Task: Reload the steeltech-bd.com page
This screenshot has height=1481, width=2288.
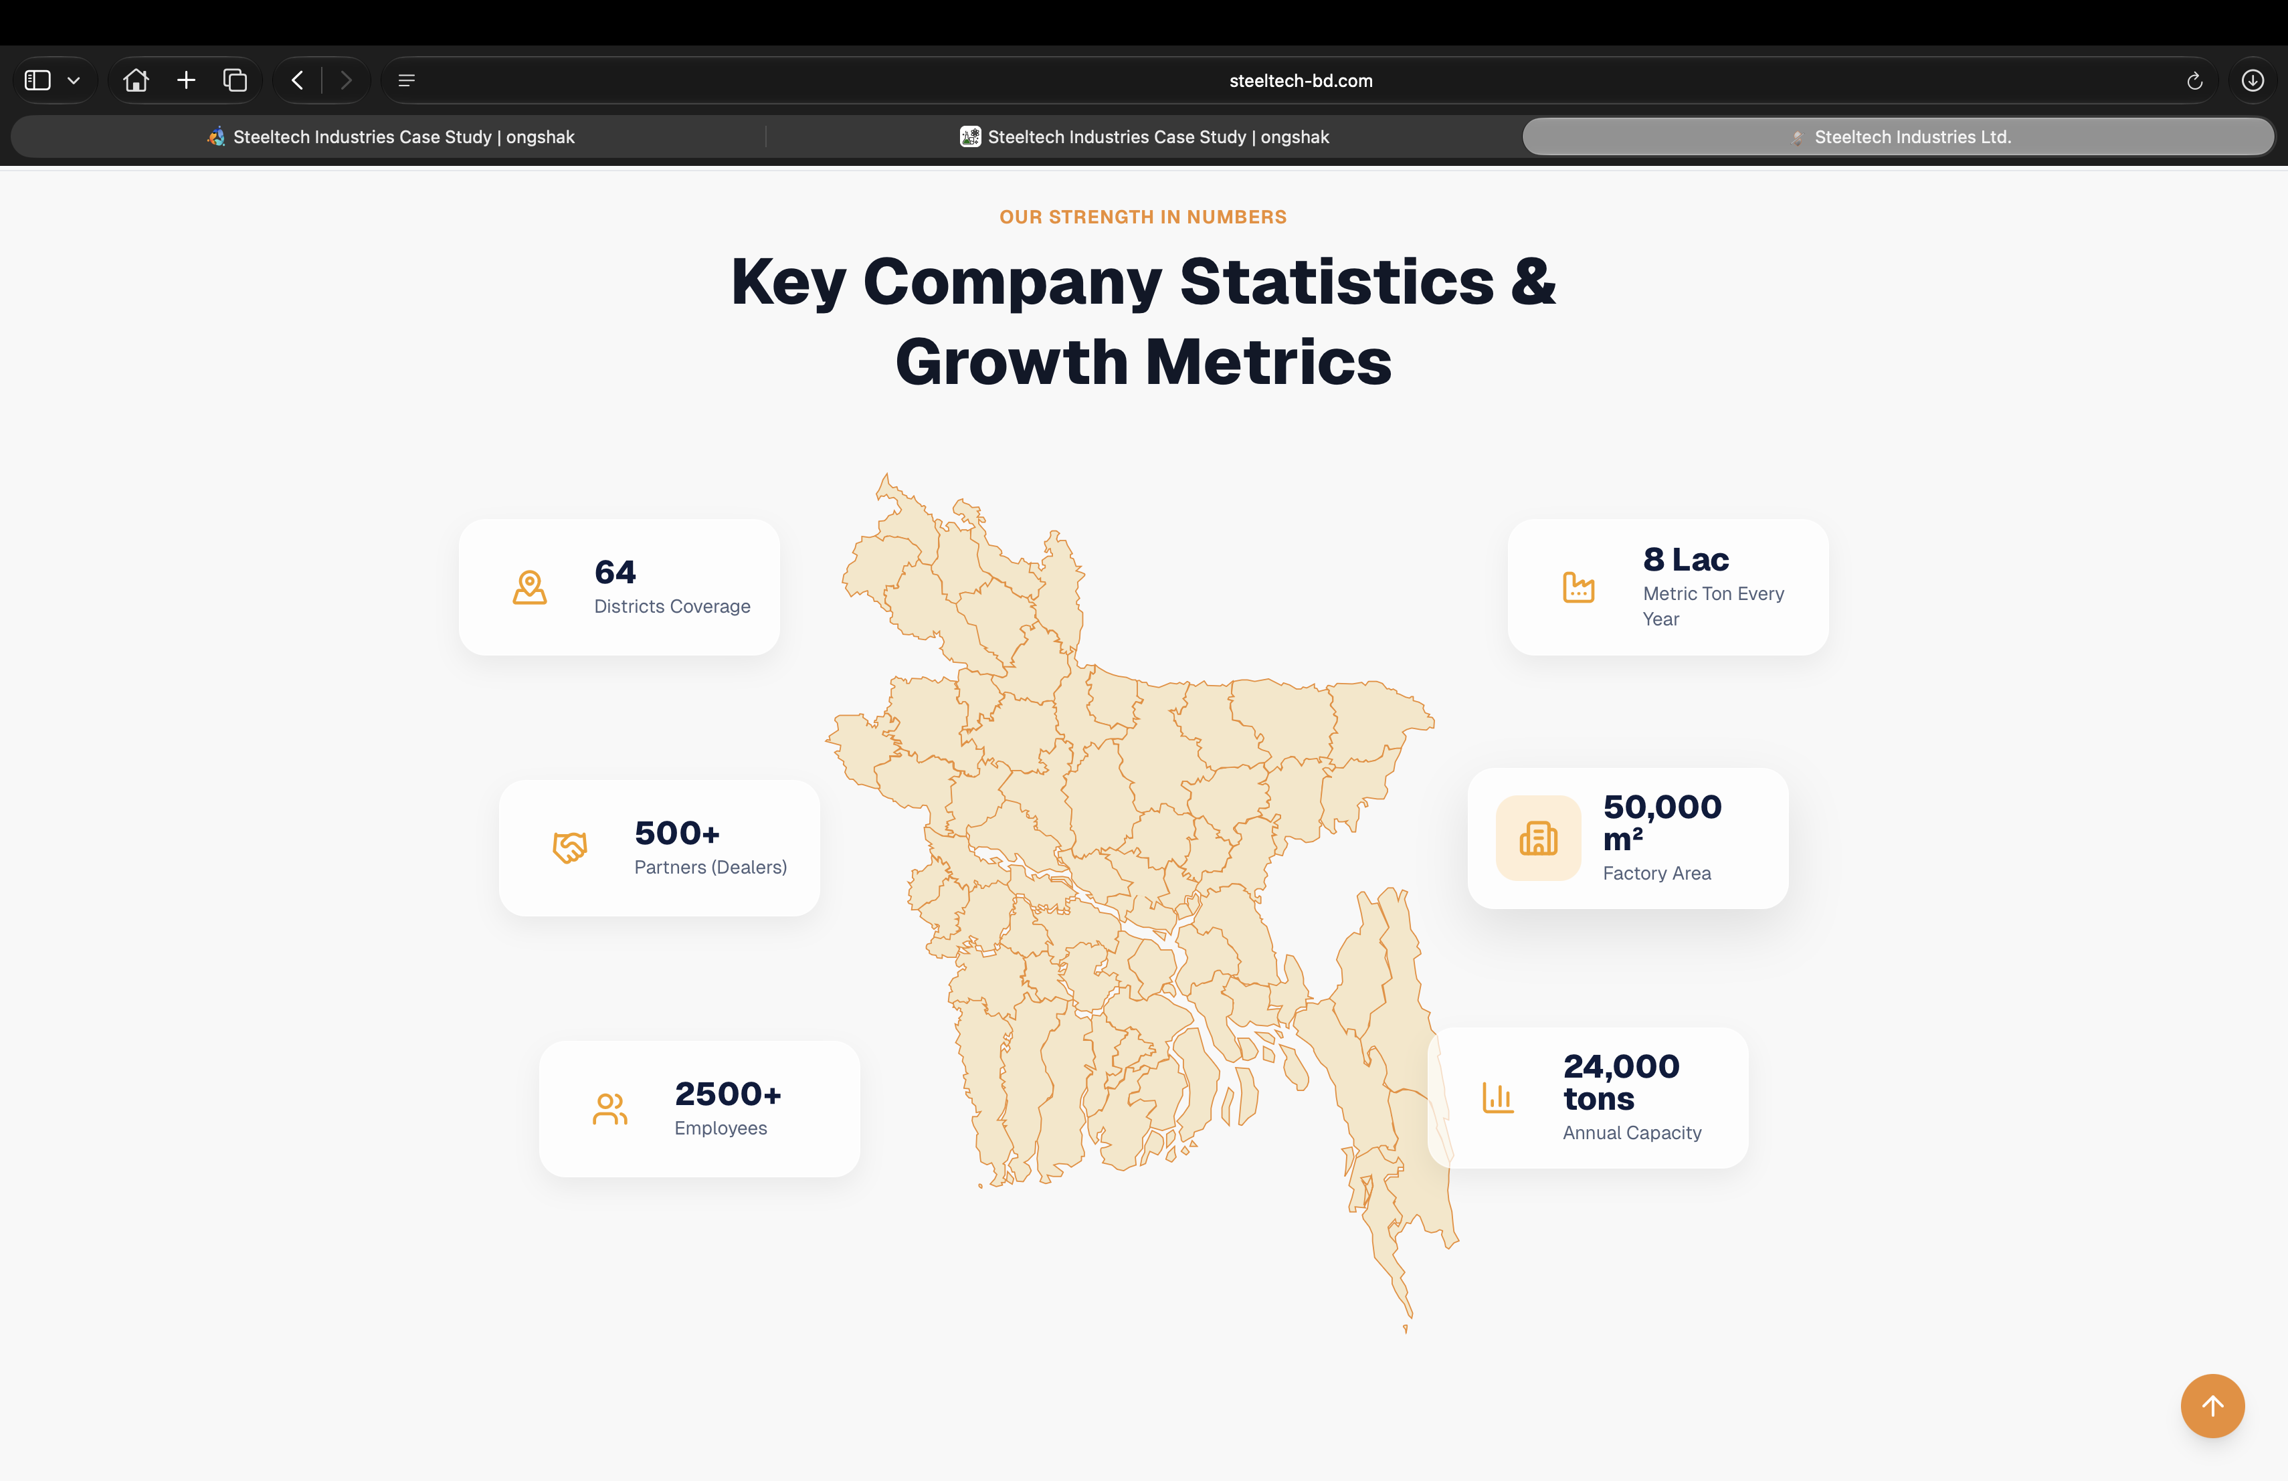Action: 2195,81
